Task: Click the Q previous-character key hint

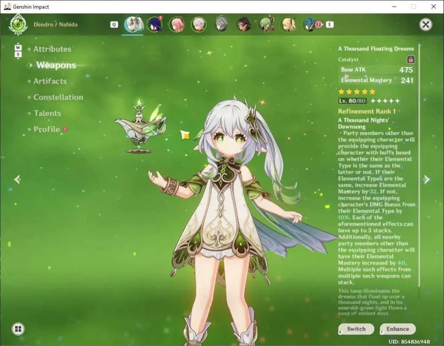Action: pyautogui.click(x=114, y=24)
